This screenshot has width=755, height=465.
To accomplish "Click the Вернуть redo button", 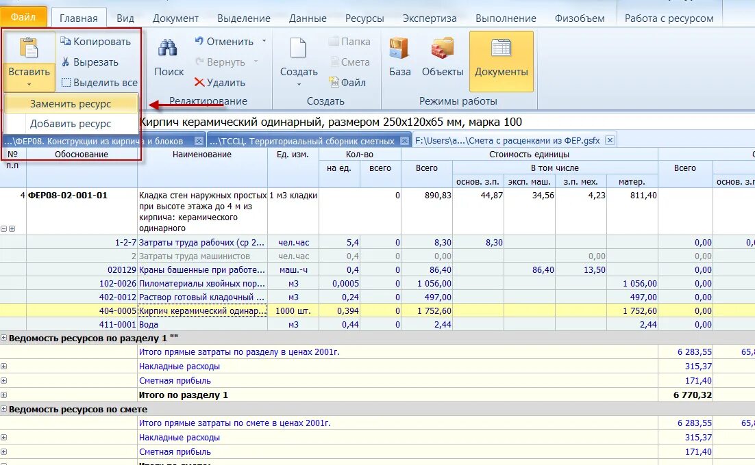I will coord(221,62).
